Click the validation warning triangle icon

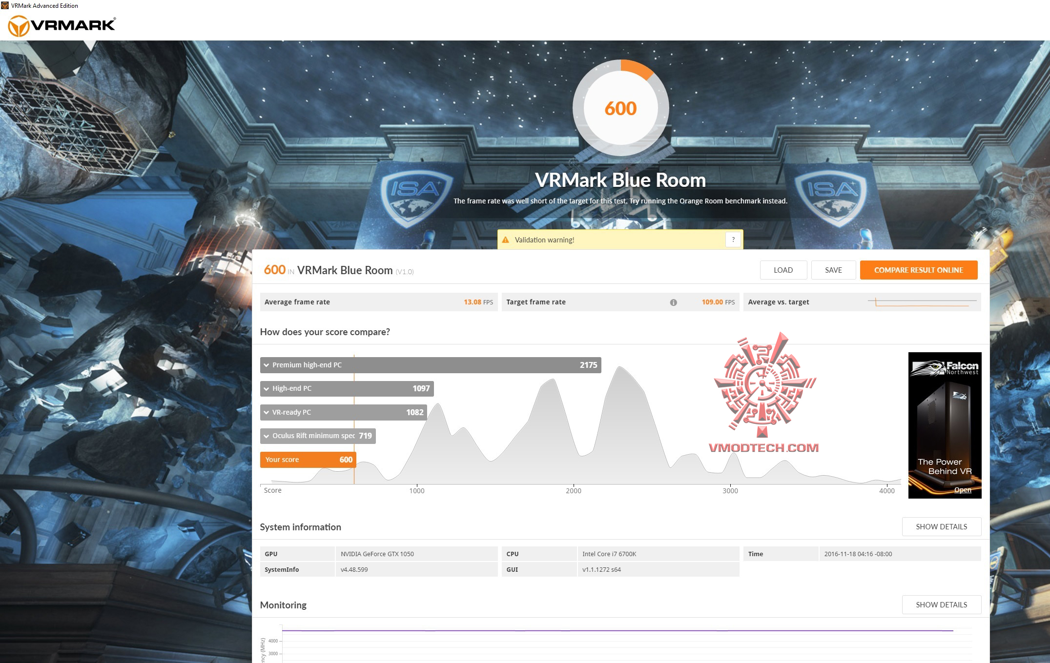click(x=505, y=240)
